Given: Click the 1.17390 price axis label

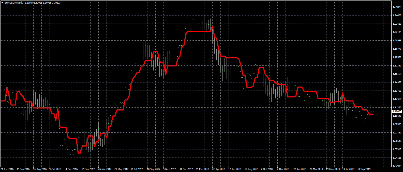Looking at the screenshot, I should point(397,66).
